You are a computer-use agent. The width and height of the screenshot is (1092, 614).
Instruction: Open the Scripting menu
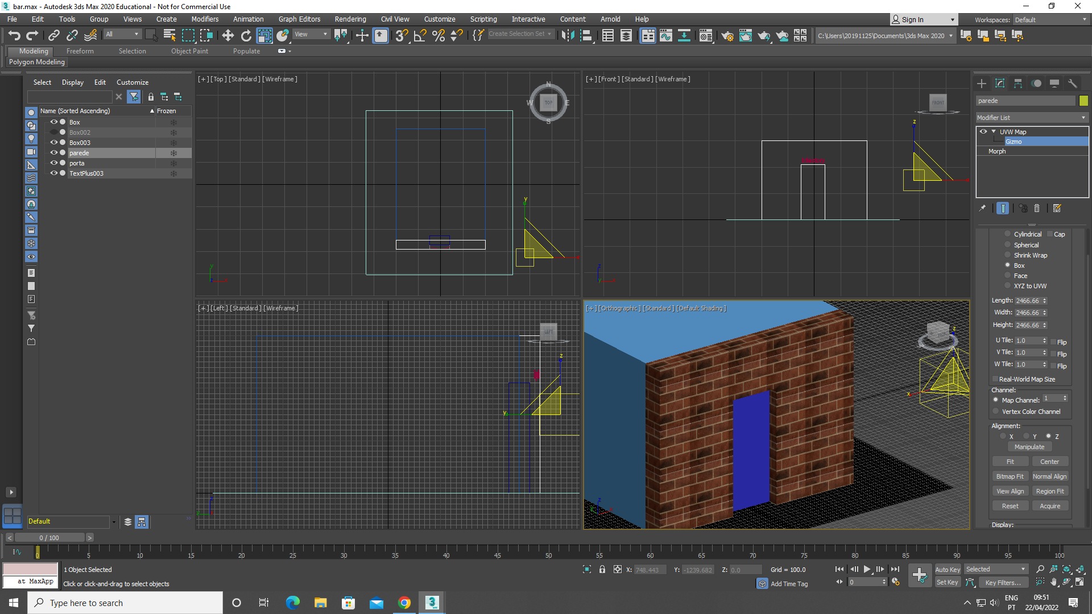click(483, 19)
